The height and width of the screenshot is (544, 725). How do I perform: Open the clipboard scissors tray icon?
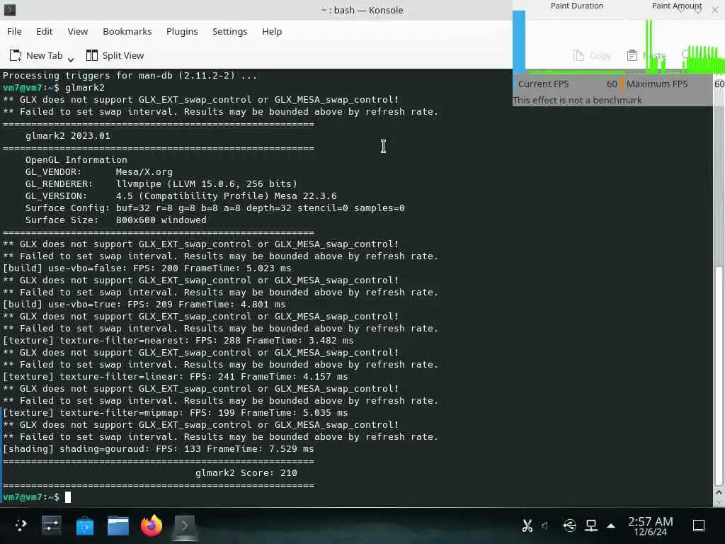click(x=527, y=526)
